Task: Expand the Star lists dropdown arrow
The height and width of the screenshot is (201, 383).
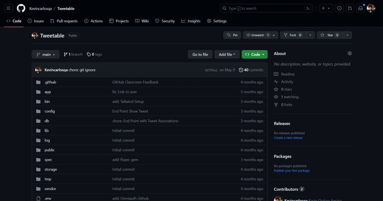Action: click(x=347, y=35)
